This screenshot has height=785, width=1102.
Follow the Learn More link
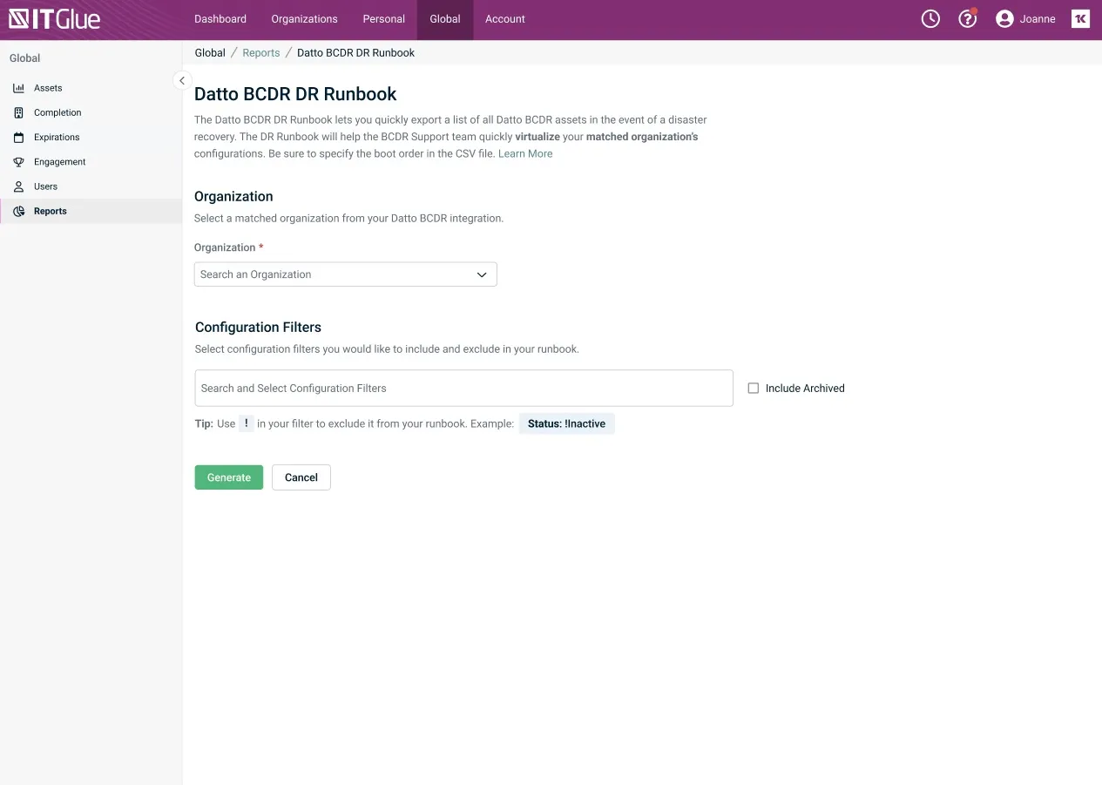pos(525,153)
